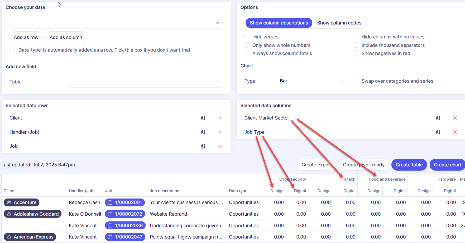The height and width of the screenshot is (243, 465).
Task: Enable the Hide zeroes checkbox
Action: [247, 37]
